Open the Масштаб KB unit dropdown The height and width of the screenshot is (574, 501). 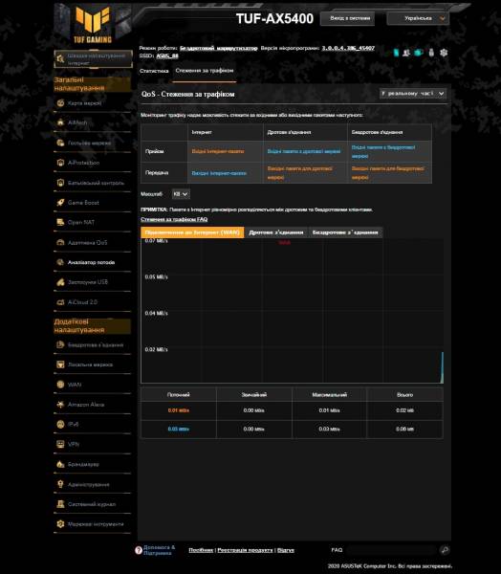pos(181,194)
